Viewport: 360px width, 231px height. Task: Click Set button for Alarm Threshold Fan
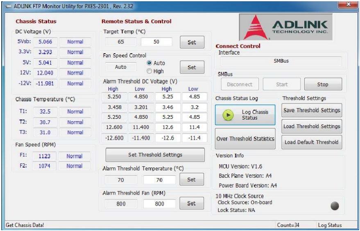click(x=192, y=203)
